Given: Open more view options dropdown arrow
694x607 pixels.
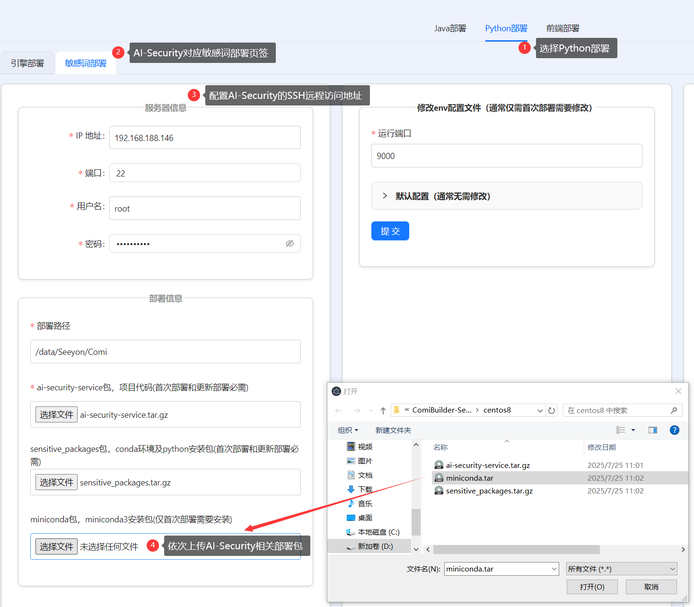Looking at the screenshot, I should 633,430.
